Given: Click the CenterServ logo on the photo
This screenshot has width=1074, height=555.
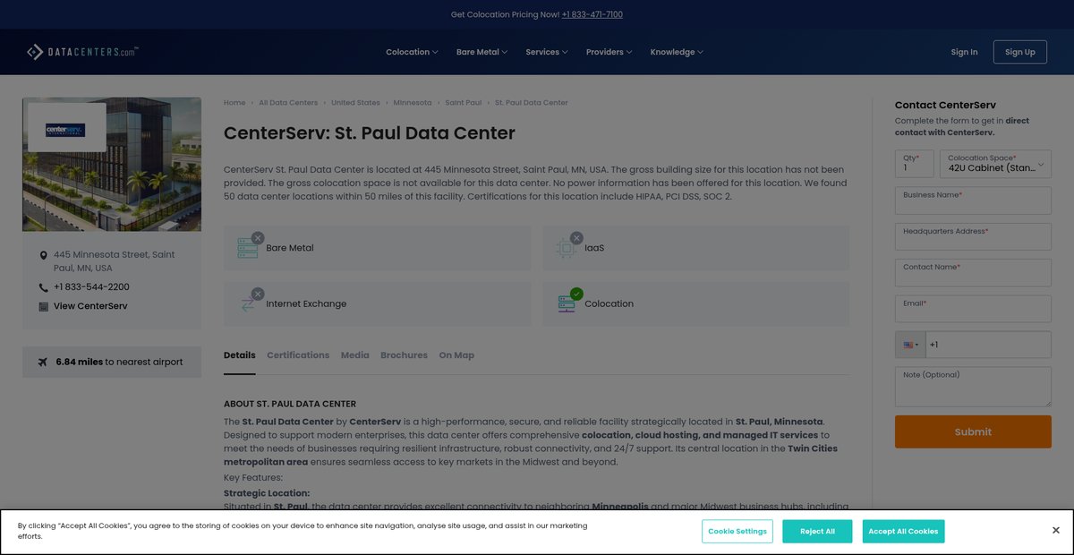Looking at the screenshot, I should coord(65,130).
